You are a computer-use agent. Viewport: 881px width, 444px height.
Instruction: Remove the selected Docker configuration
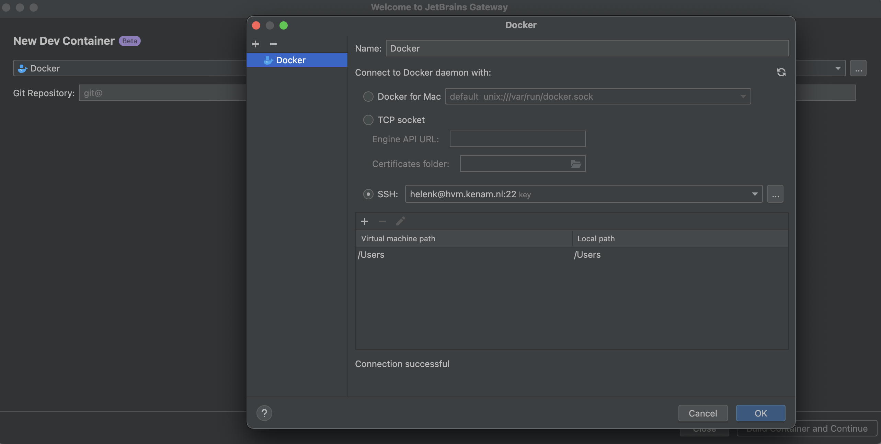pos(273,44)
